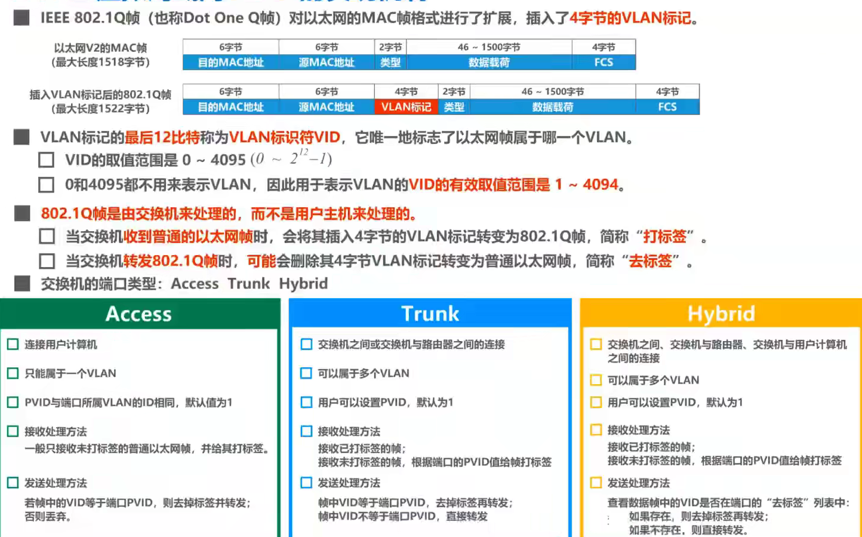The height and width of the screenshot is (537, 862).
Task: Click red text VID的有效取值范围是 1 ~ 4094
Action: coord(513,185)
